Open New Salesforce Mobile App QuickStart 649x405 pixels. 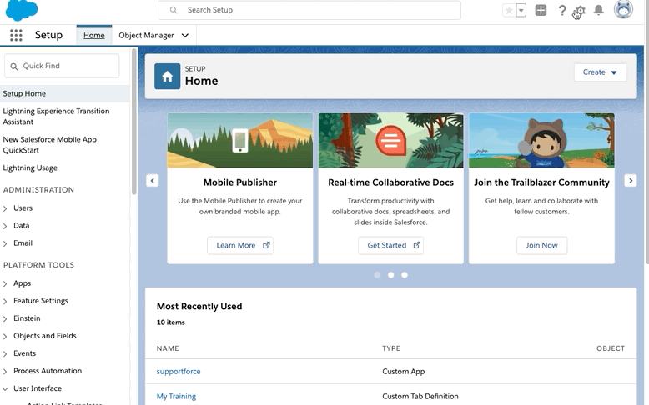pos(49,144)
